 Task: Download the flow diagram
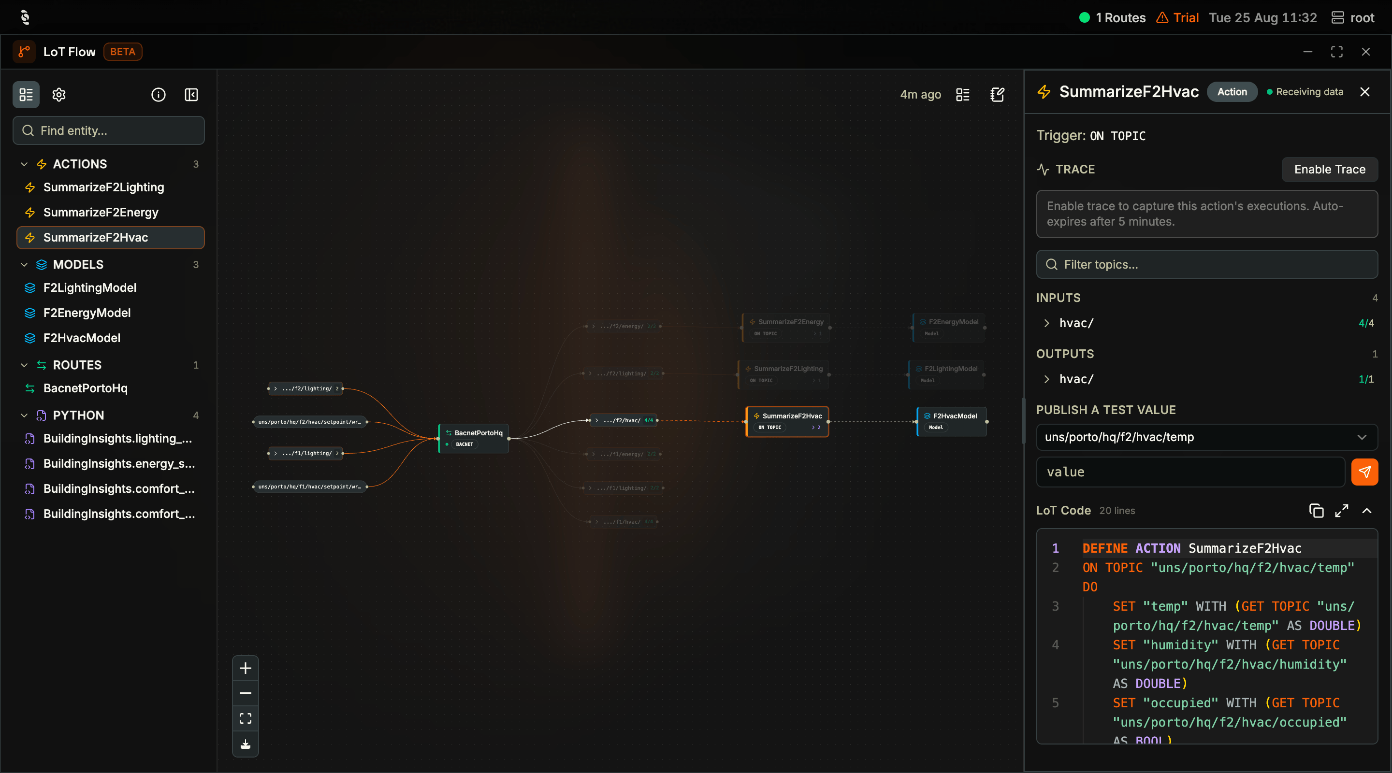click(x=246, y=744)
